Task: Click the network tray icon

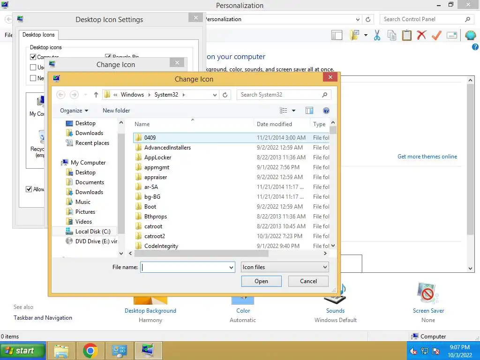Action: [424, 351]
